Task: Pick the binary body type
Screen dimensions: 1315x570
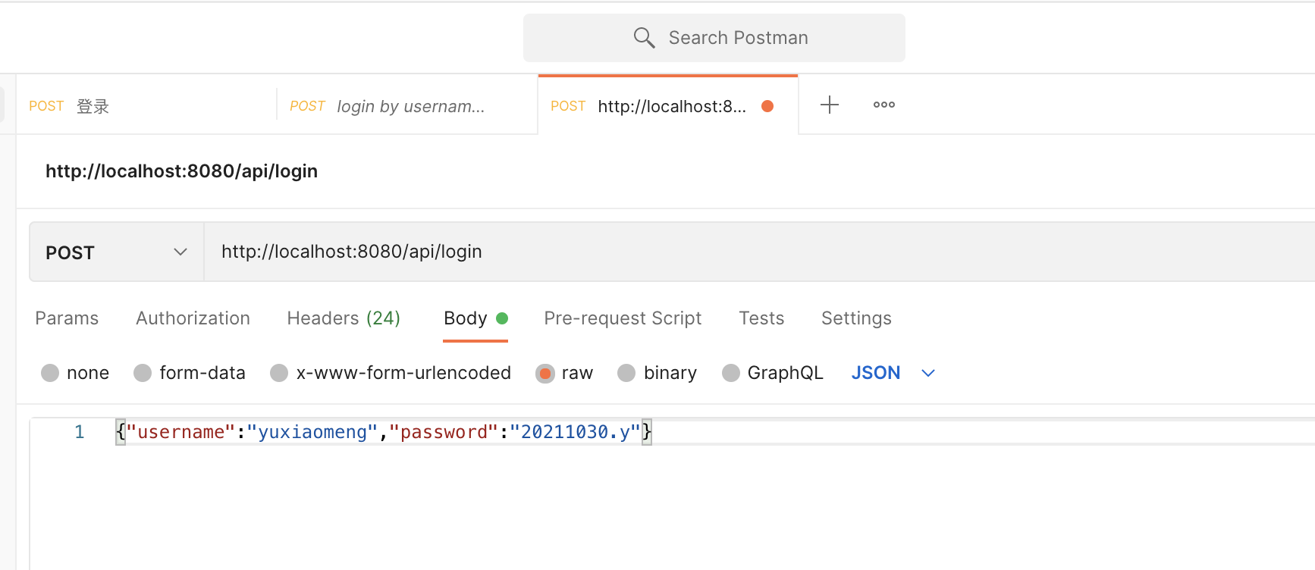Action: [626, 373]
